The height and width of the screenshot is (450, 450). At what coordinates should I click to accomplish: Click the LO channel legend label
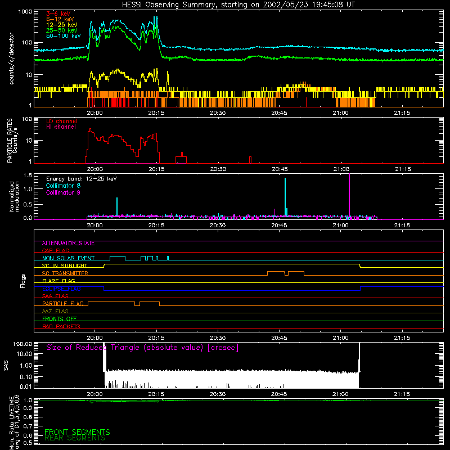click(62, 121)
